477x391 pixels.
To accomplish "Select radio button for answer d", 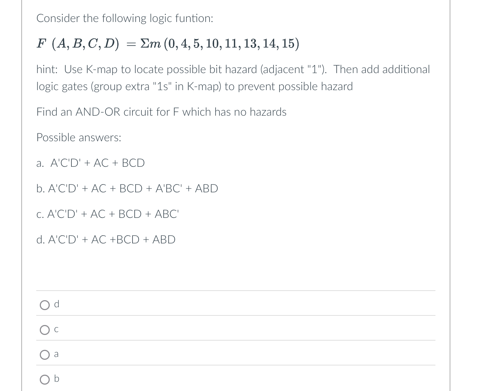I will [44, 304].
